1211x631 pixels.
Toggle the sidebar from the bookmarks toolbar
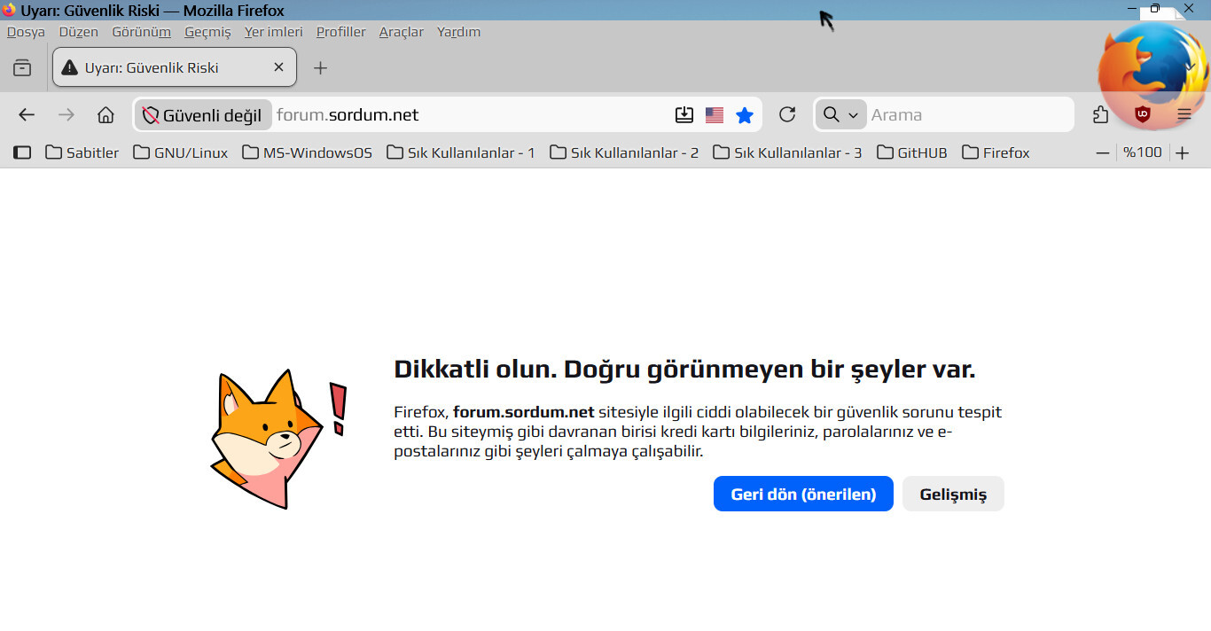click(x=22, y=152)
